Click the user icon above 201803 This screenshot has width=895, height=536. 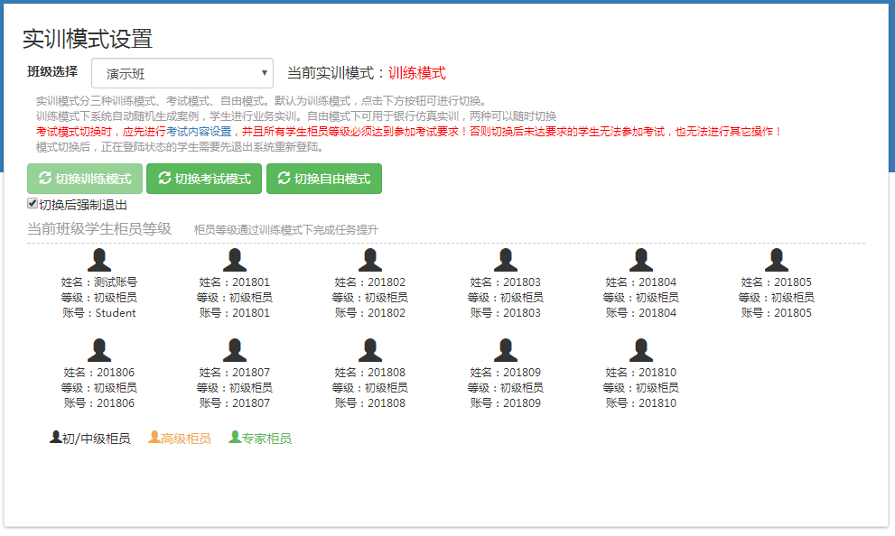point(506,260)
